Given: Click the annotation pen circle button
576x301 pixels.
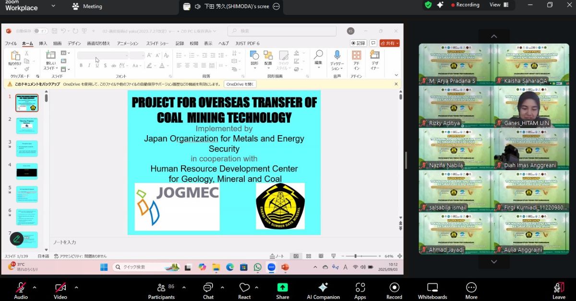Looking at the screenshot, I should pyautogui.click(x=17, y=238).
